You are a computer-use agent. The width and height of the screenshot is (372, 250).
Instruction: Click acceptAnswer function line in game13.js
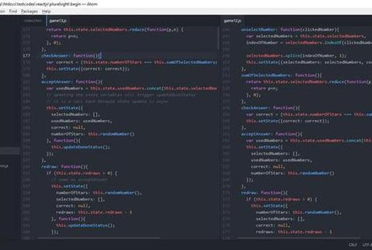[x=72, y=82]
